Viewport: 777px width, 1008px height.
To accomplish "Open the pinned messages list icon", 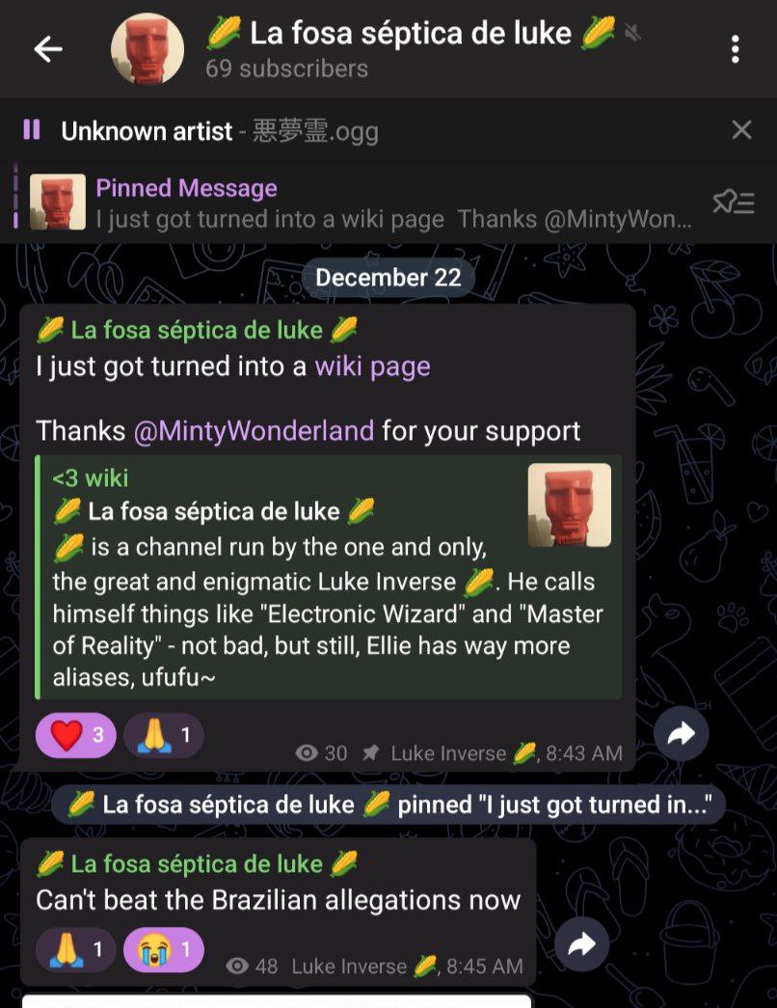I will pyautogui.click(x=734, y=204).
